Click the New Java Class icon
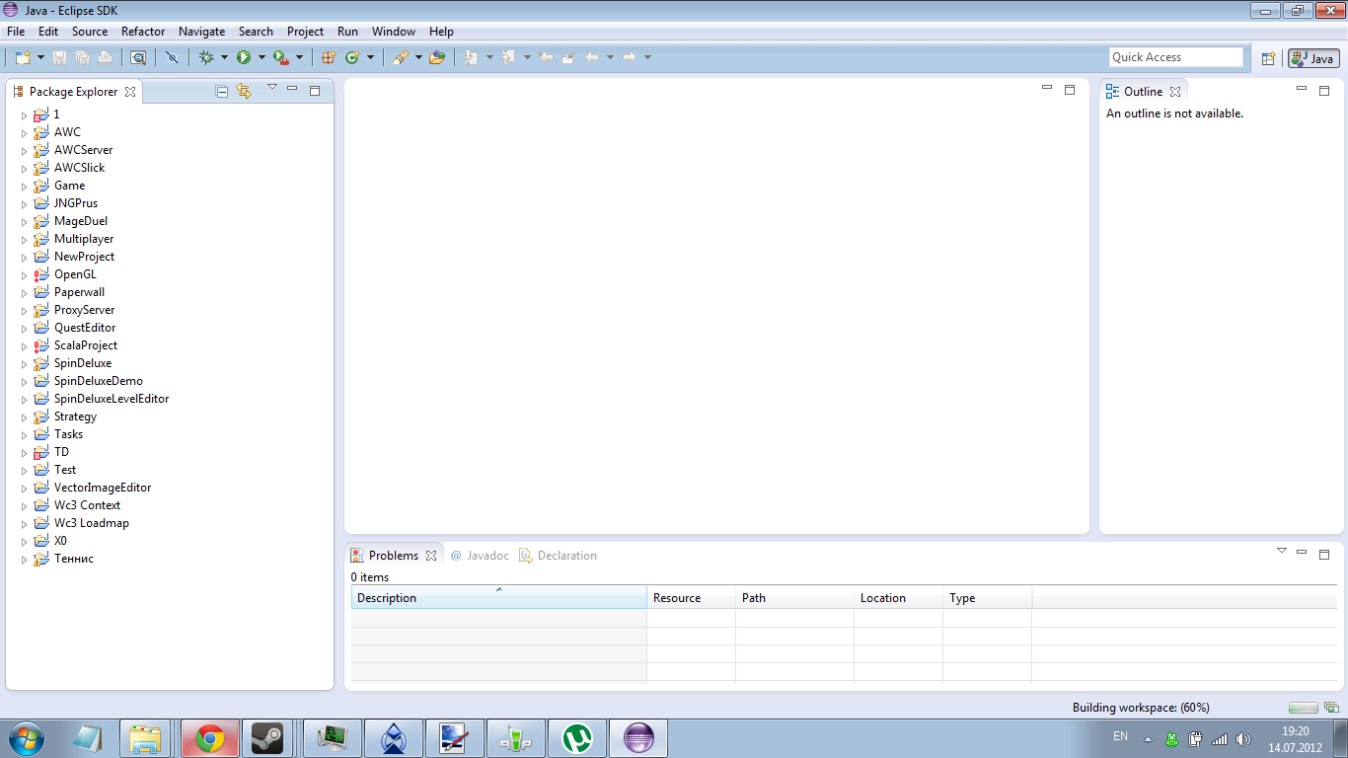 click(352, 57)
